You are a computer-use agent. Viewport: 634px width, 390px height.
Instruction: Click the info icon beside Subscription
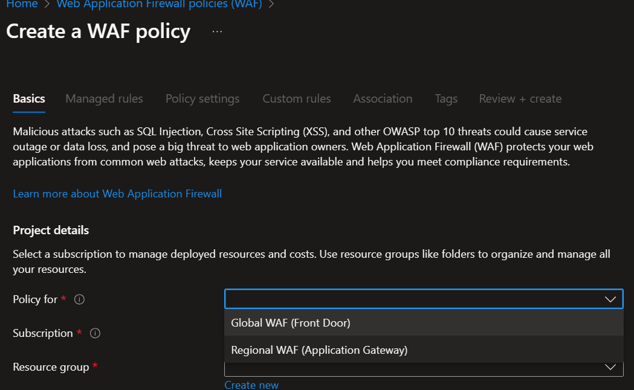tap(95, 333)
